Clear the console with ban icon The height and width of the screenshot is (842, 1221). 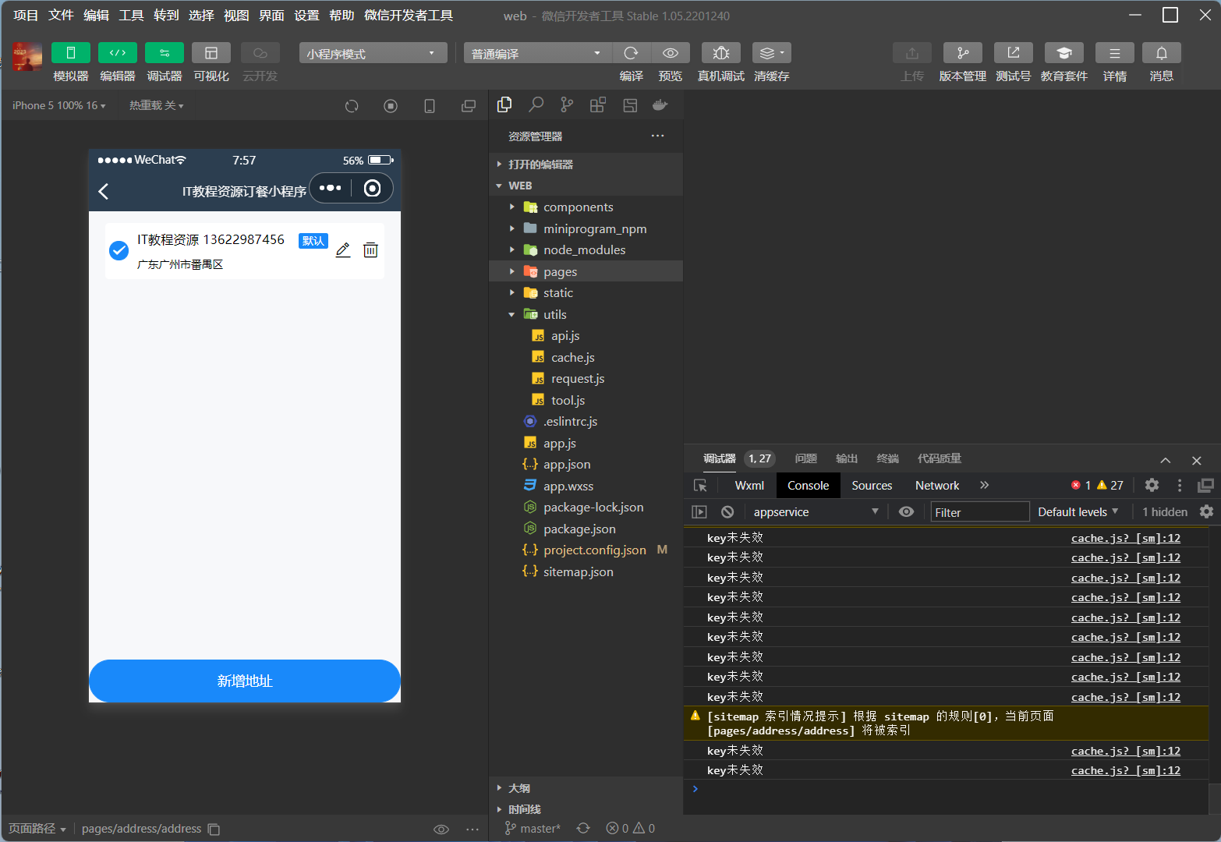pyautogui.click(x=727, y=511)
